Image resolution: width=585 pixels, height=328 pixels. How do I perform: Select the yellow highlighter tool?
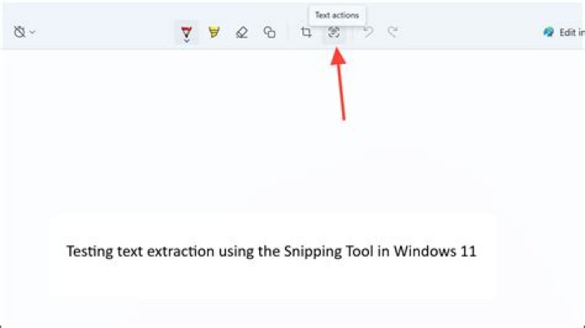point(214,32)
